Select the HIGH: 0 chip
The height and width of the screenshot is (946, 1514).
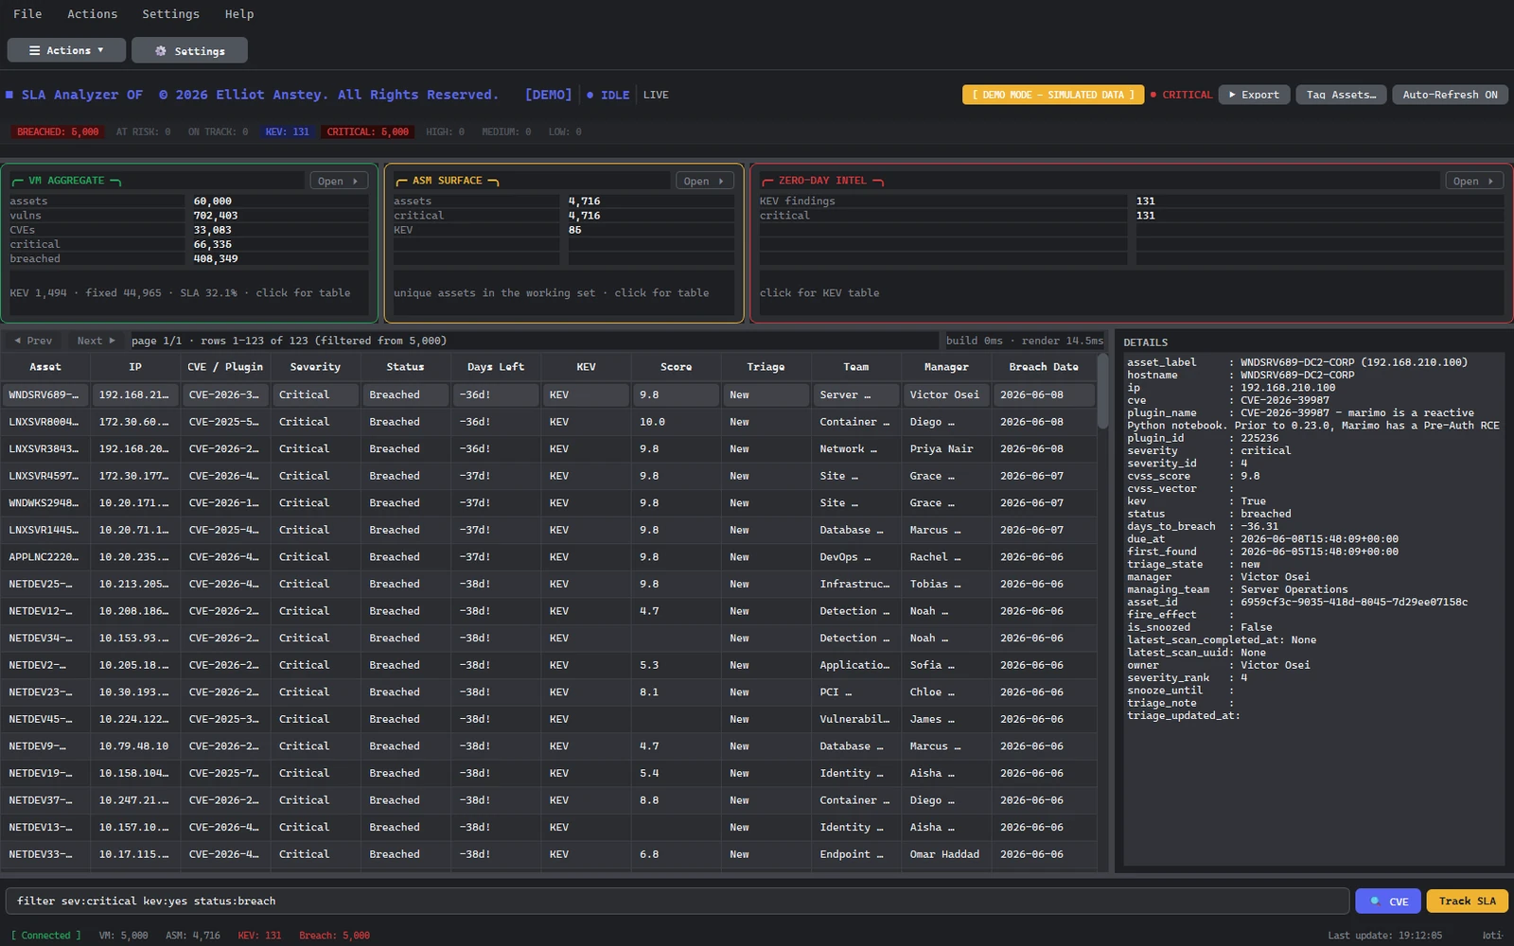(445, 132)
